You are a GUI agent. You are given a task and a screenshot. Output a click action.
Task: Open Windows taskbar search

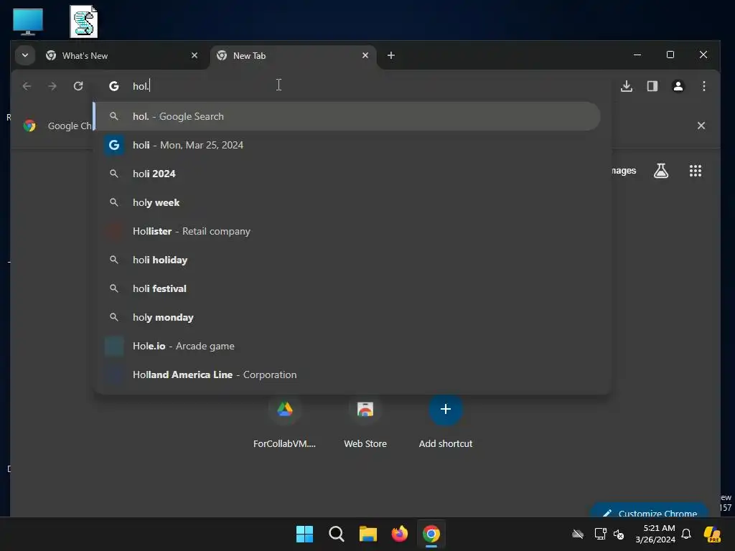tap(336, 534)
